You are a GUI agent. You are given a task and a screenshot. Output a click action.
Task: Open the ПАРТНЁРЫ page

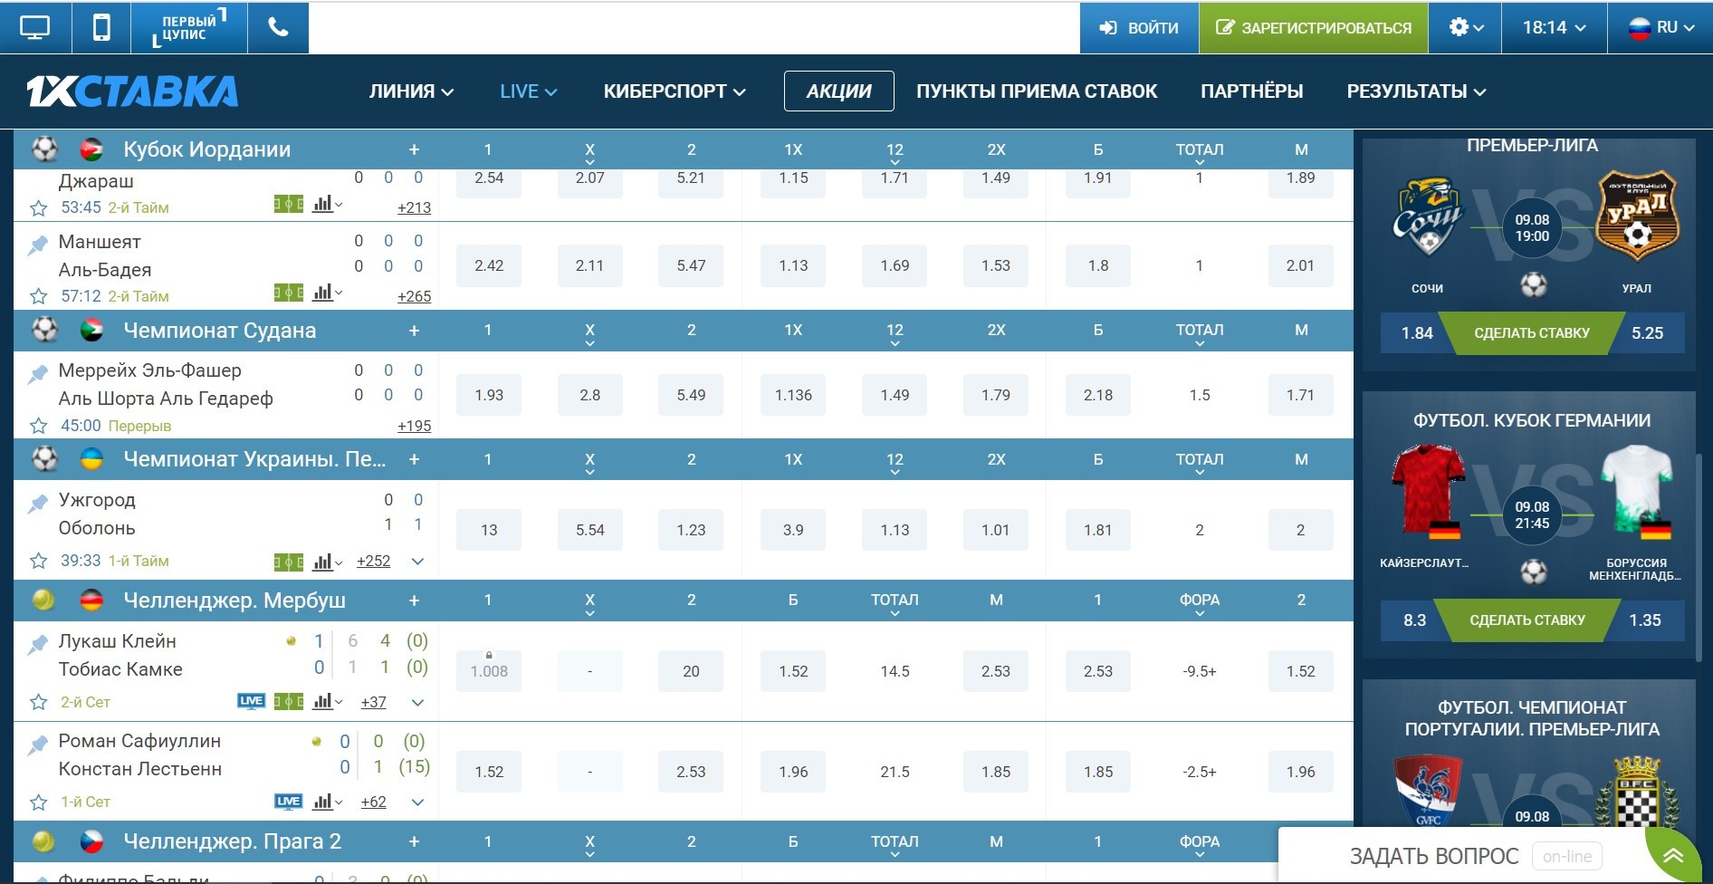tap(1252, 91)
